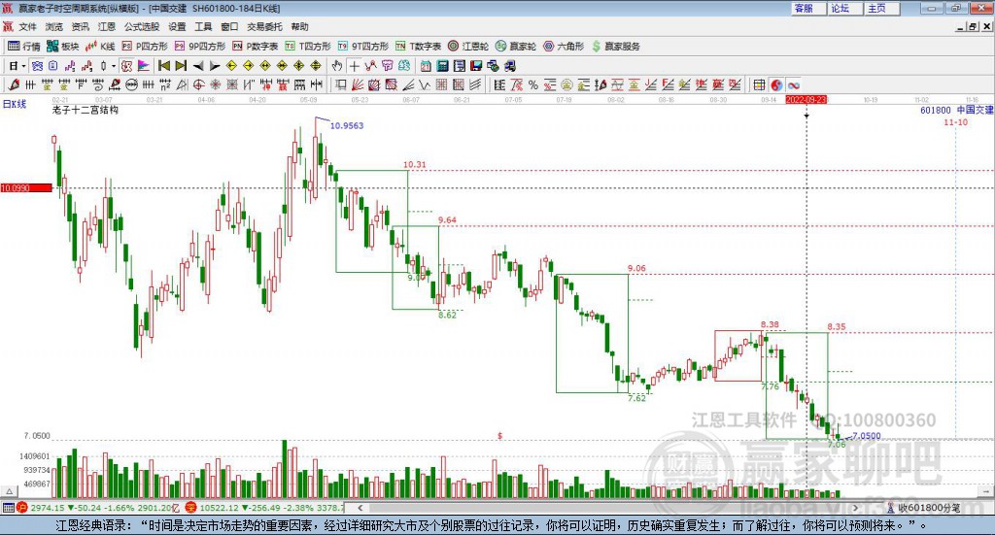
Task: Select the Gann fan lines tool
Action: pyautogui.click(x=358, y=84)
